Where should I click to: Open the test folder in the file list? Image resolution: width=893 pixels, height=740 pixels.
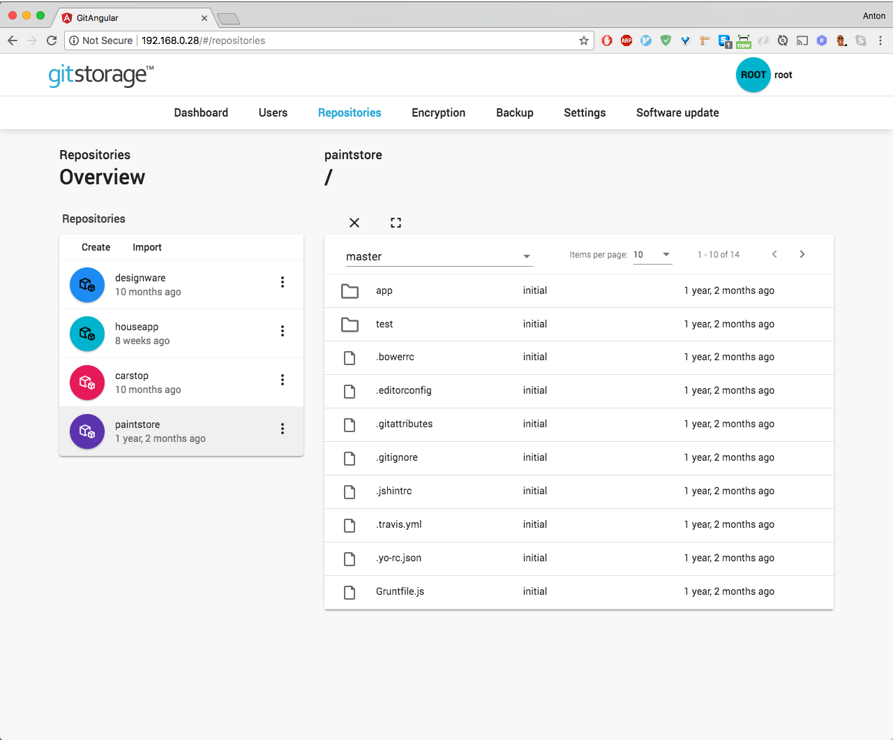pos(384,324)
